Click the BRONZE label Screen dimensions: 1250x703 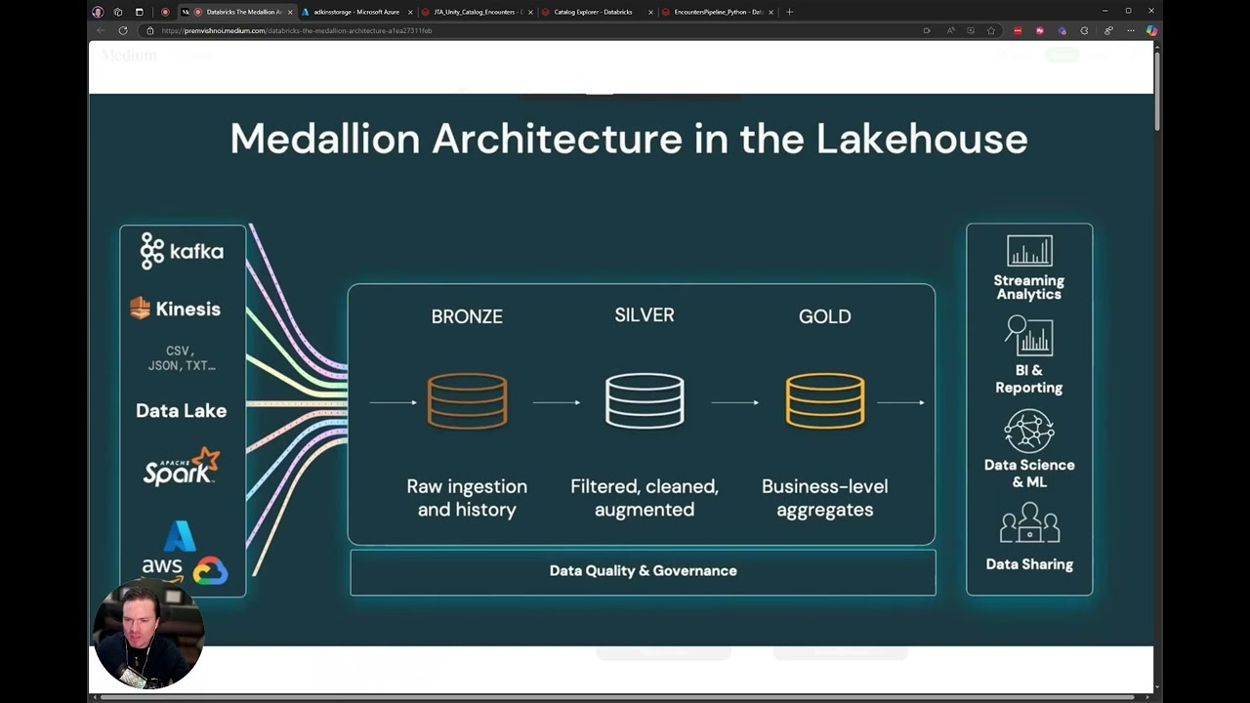(467, 316)
